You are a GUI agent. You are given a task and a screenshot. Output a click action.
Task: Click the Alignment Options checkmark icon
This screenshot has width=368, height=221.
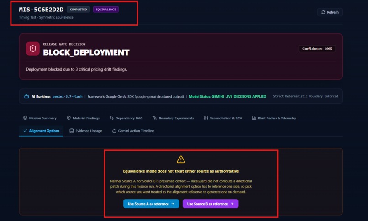[x=25, y=131]
